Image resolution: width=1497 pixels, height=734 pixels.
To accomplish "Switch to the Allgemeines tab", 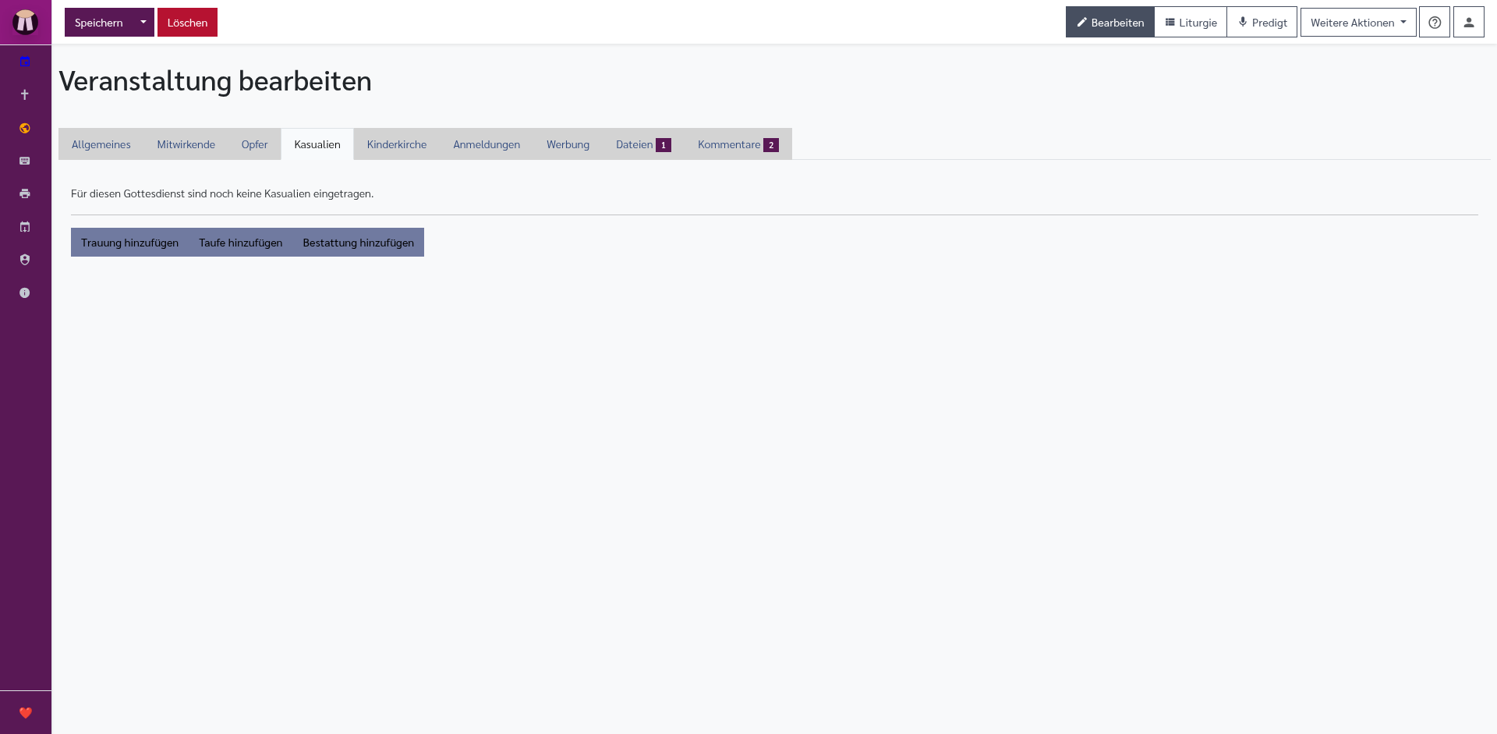I will (x=101, y=144).
